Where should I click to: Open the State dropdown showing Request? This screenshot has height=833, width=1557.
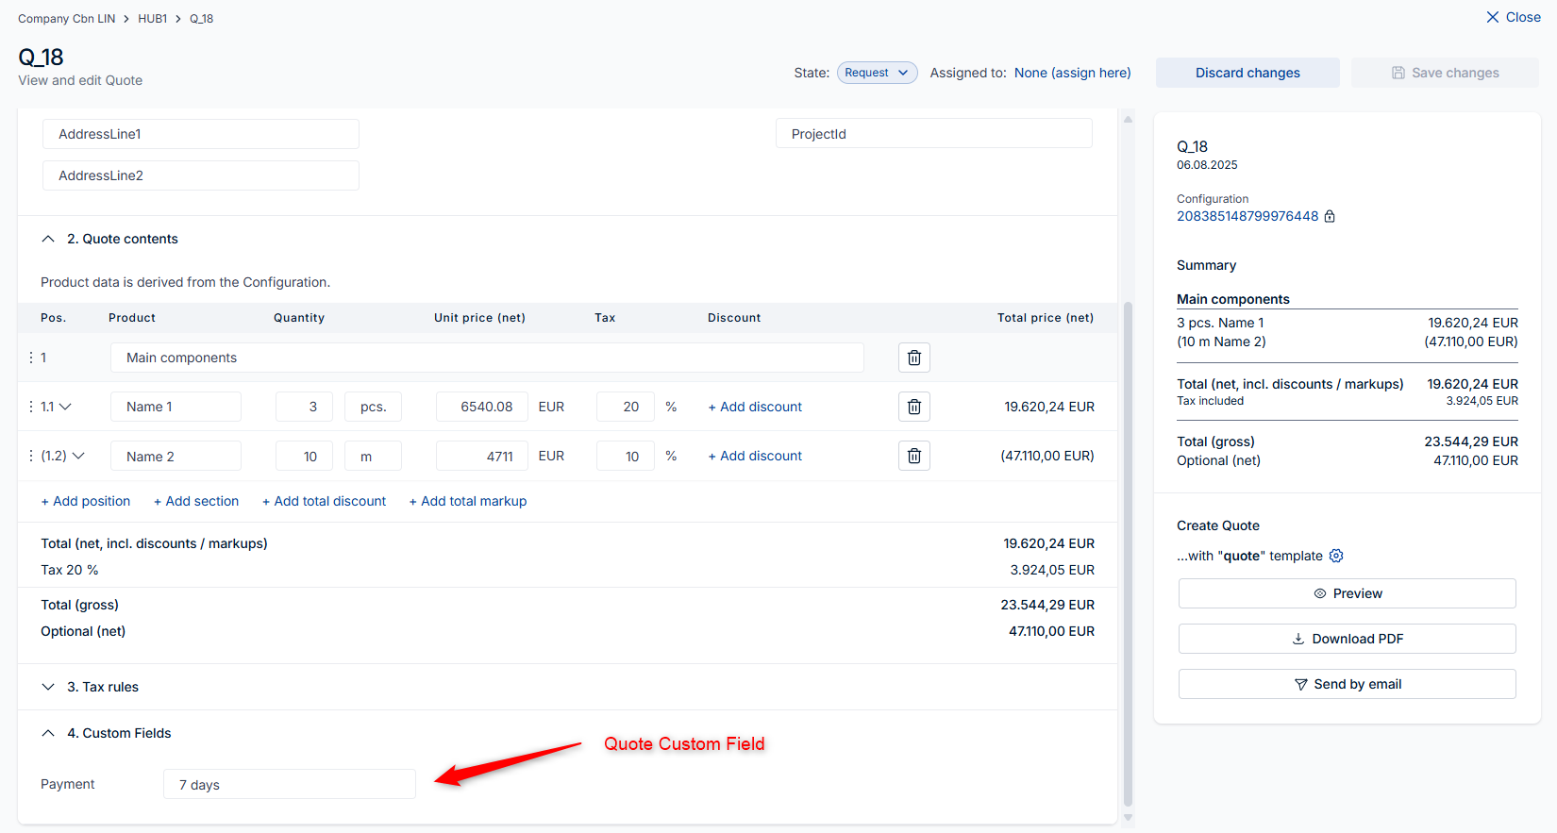(x=877, y=73)
